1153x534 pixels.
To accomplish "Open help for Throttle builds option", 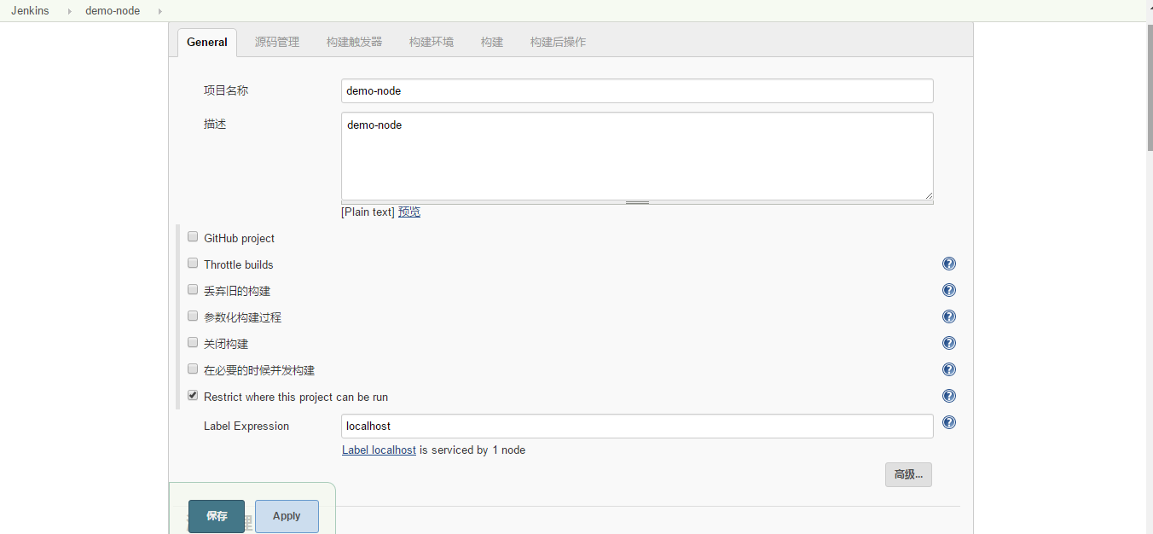I will click(948, 264).
